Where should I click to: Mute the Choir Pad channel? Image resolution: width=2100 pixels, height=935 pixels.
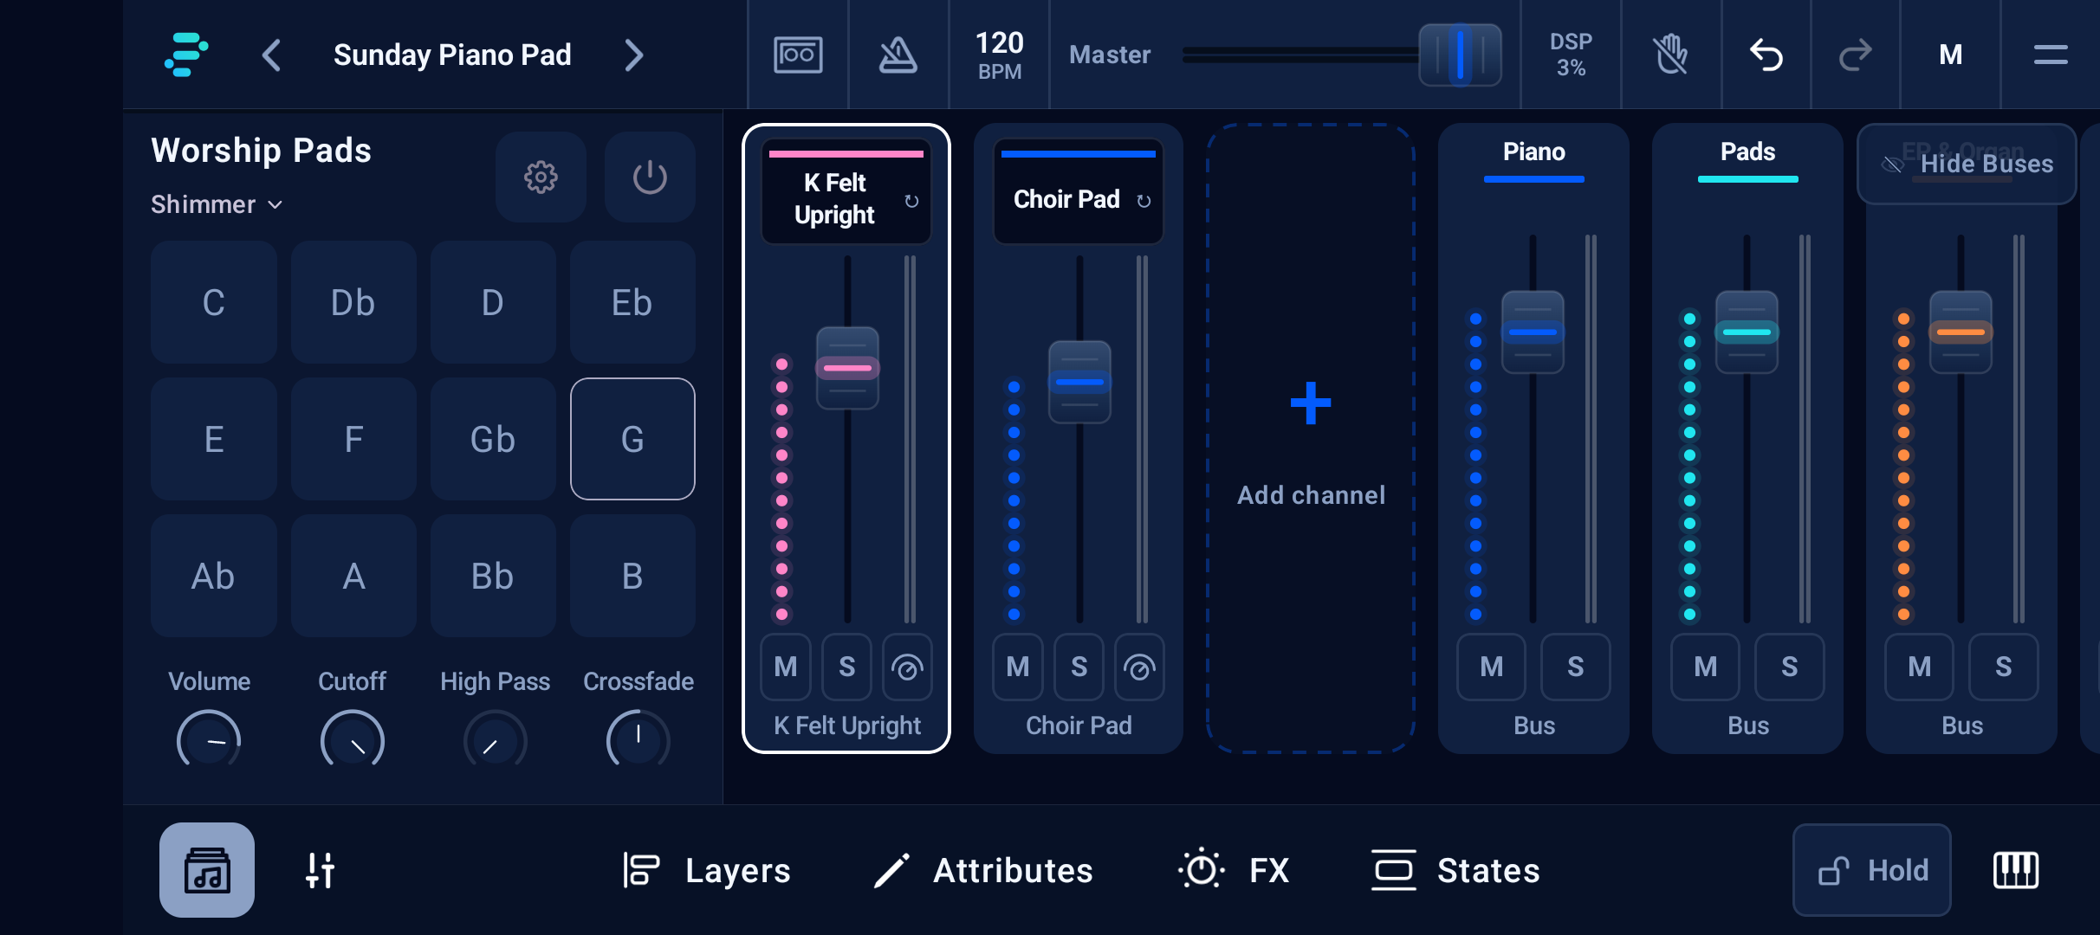tap(1018, 667)
